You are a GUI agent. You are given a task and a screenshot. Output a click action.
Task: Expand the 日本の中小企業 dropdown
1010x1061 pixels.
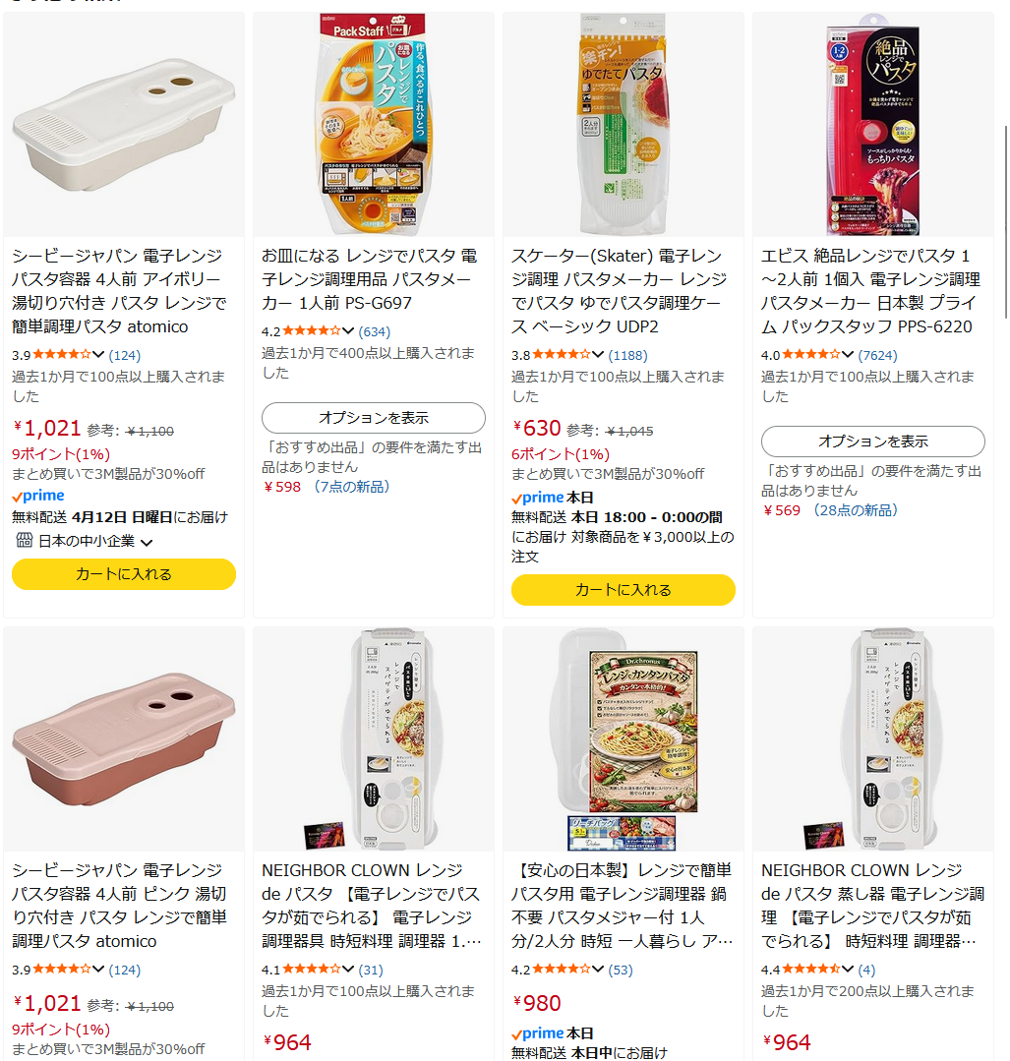[147, 542]
